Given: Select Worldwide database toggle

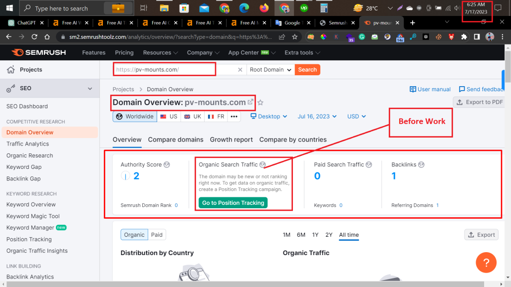Looking at the screenshot, I should point(135,117).
